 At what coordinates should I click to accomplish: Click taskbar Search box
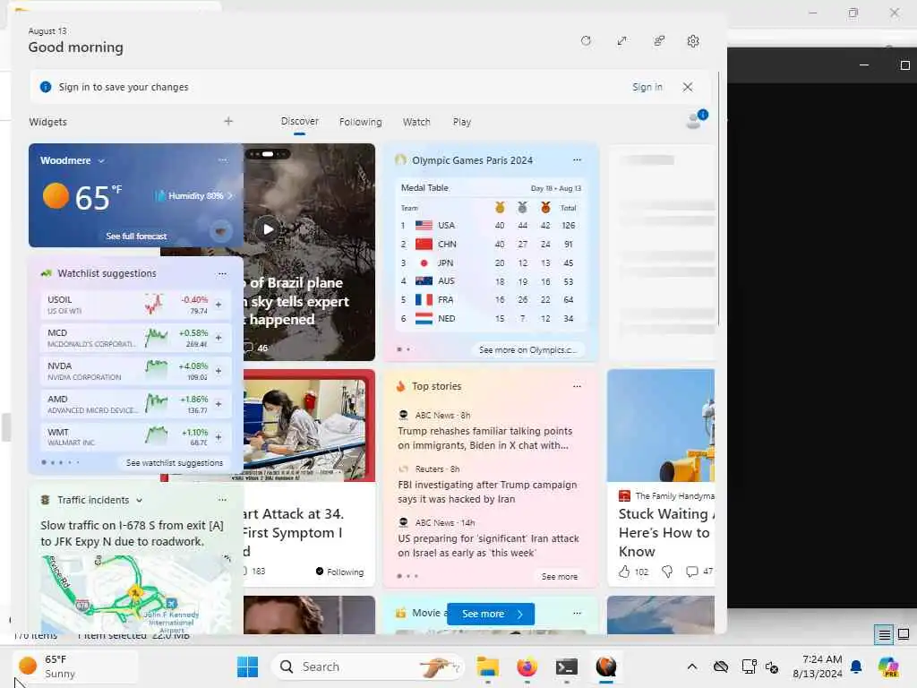pos(368,666)
